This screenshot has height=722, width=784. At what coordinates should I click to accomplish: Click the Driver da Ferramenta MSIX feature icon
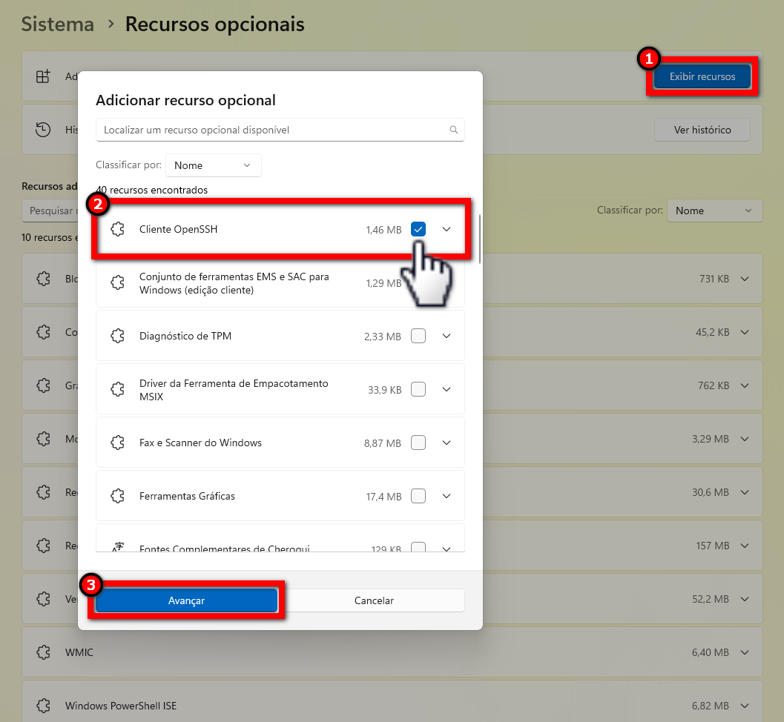pos(117,389)
